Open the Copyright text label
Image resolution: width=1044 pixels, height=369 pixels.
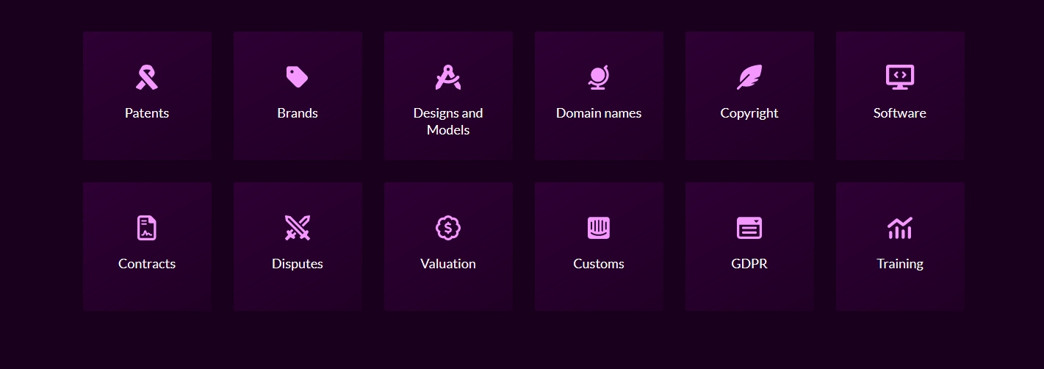749,113
